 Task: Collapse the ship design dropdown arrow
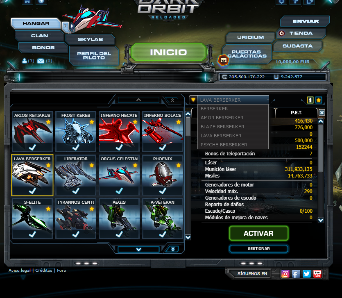coord(193,100)
